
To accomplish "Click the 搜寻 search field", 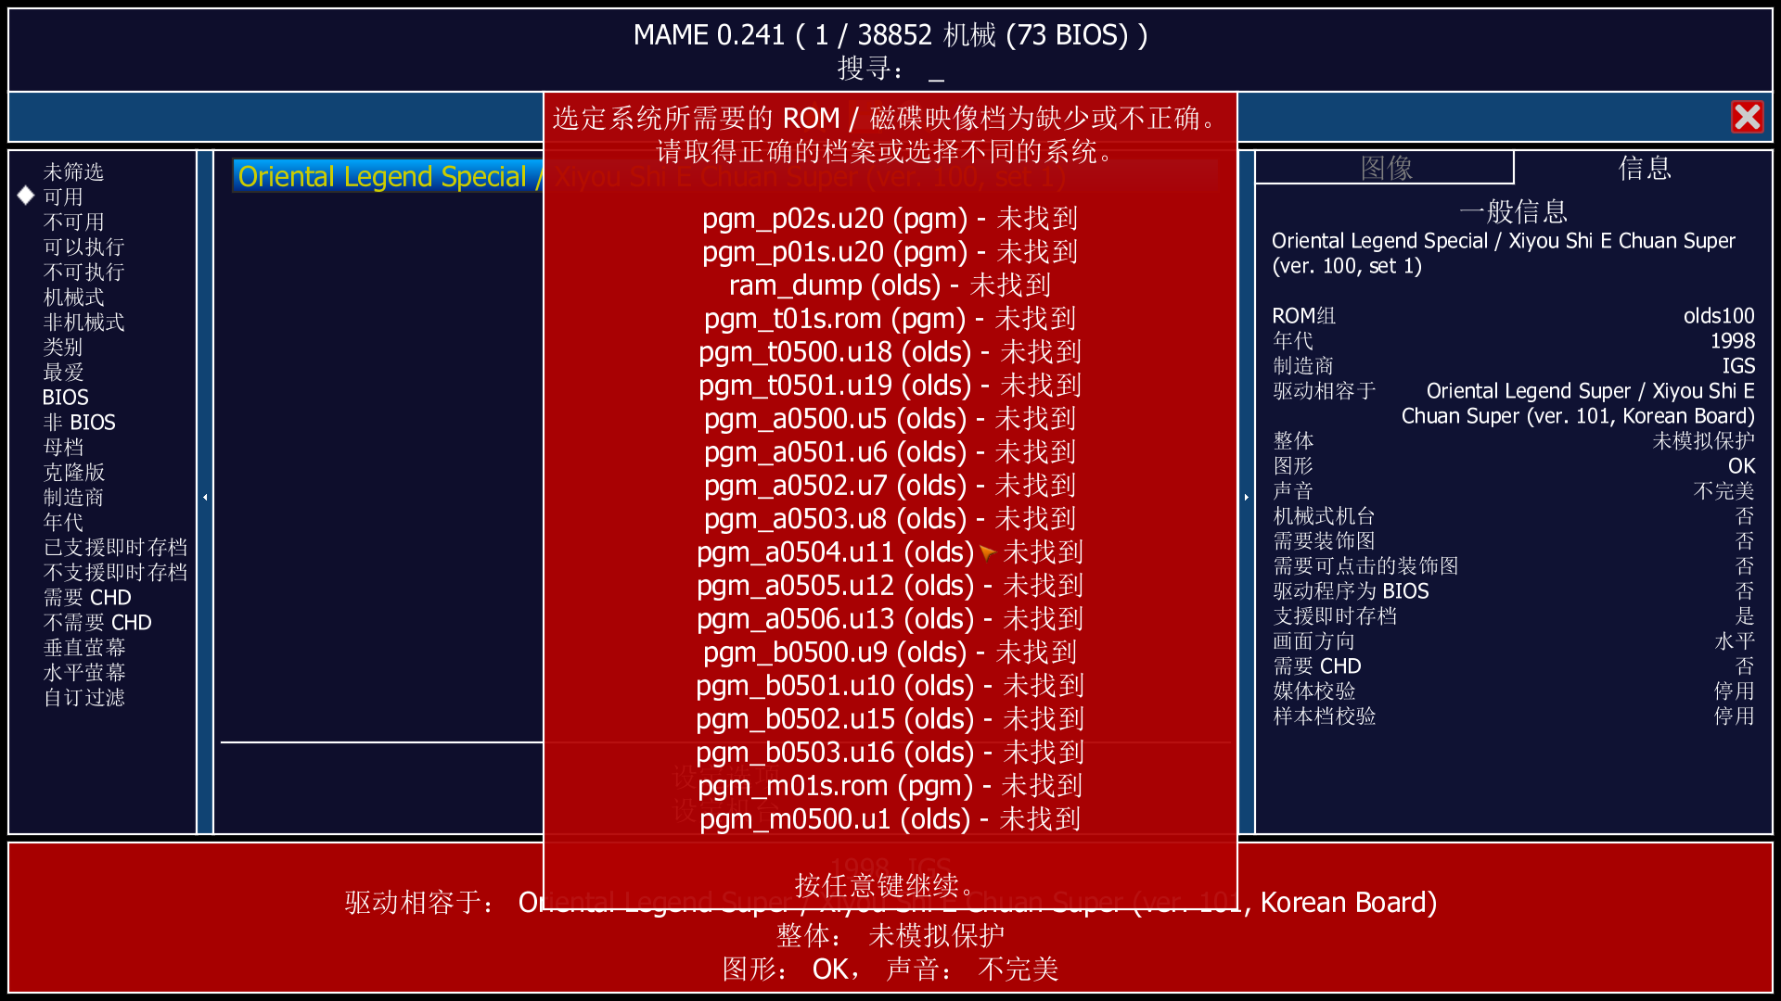I will coord(890,69).
